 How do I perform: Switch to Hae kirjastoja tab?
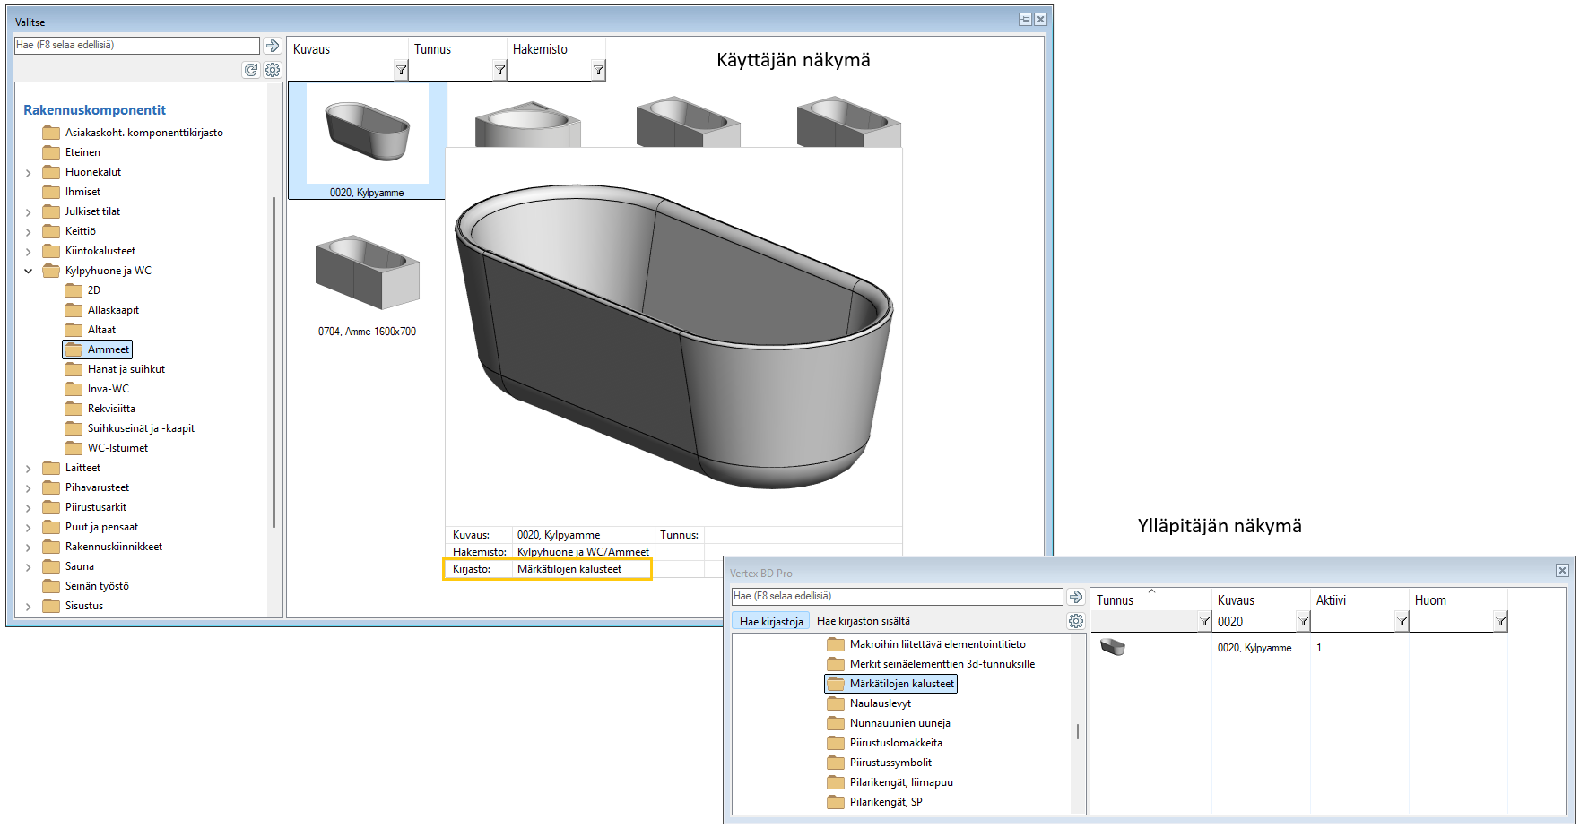click(x=771, y=621)
